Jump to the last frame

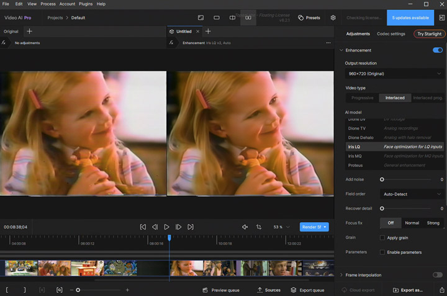[x=191, y=227]
